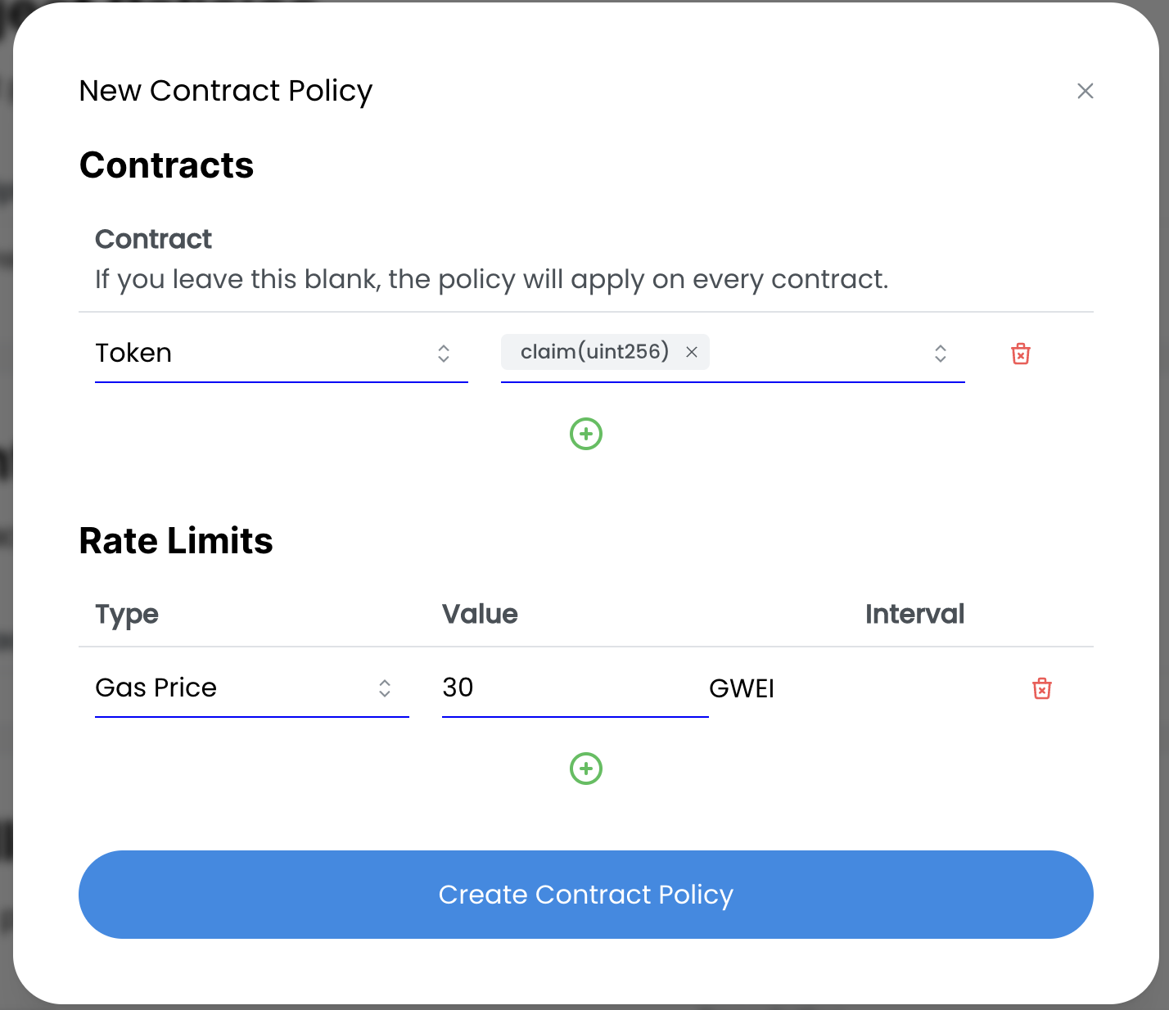Add another rate limit with green plus
This screenshot has width=1169, height=1010.
pyautogui.click(x=586, y=769)
